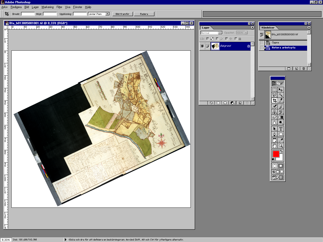Image resolution: width=323 pixels, height=242 pixels.
Task: Select the Hand tool
Action: [275, 146]
